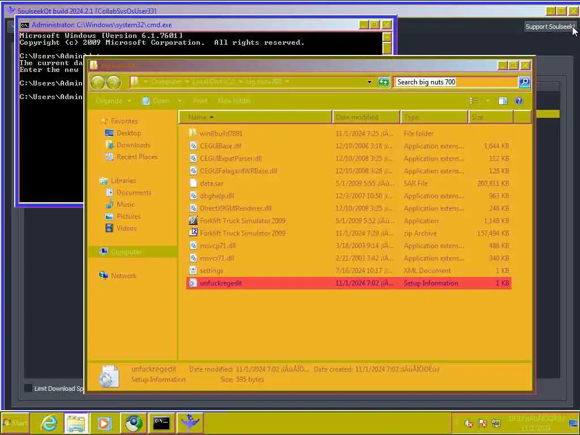Screen dimensions: 580x435
Task: Select the dbghelp.dll file
Action: point(348,195)
